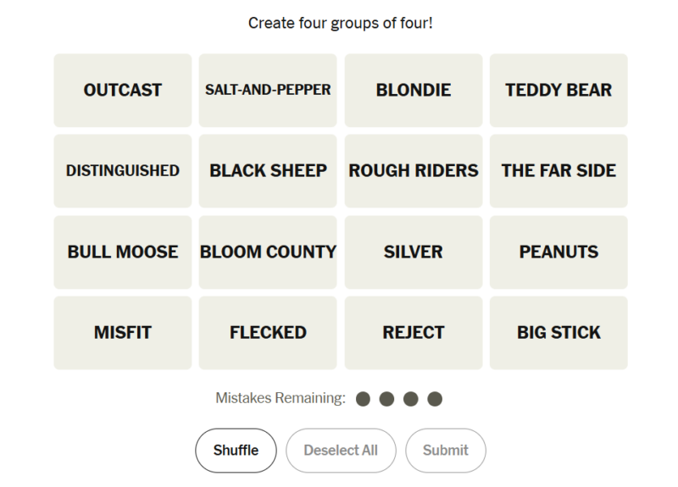The image size is (678, 487).
Task: Pick THE FAR SIDE tile
Action: 559,170
